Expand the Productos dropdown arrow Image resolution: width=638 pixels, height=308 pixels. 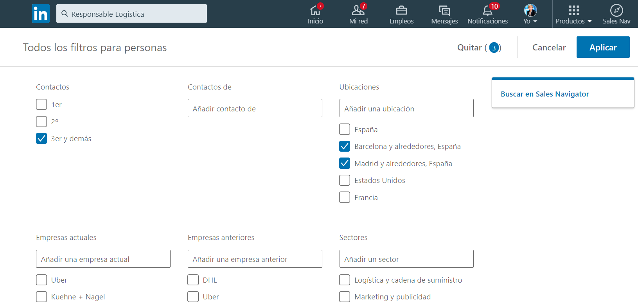pyautogui.click(x=589, y=21)
